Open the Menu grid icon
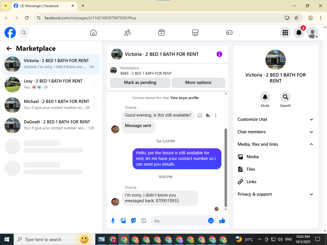This screenshot has height=245, width=327. tap(285, 33)
